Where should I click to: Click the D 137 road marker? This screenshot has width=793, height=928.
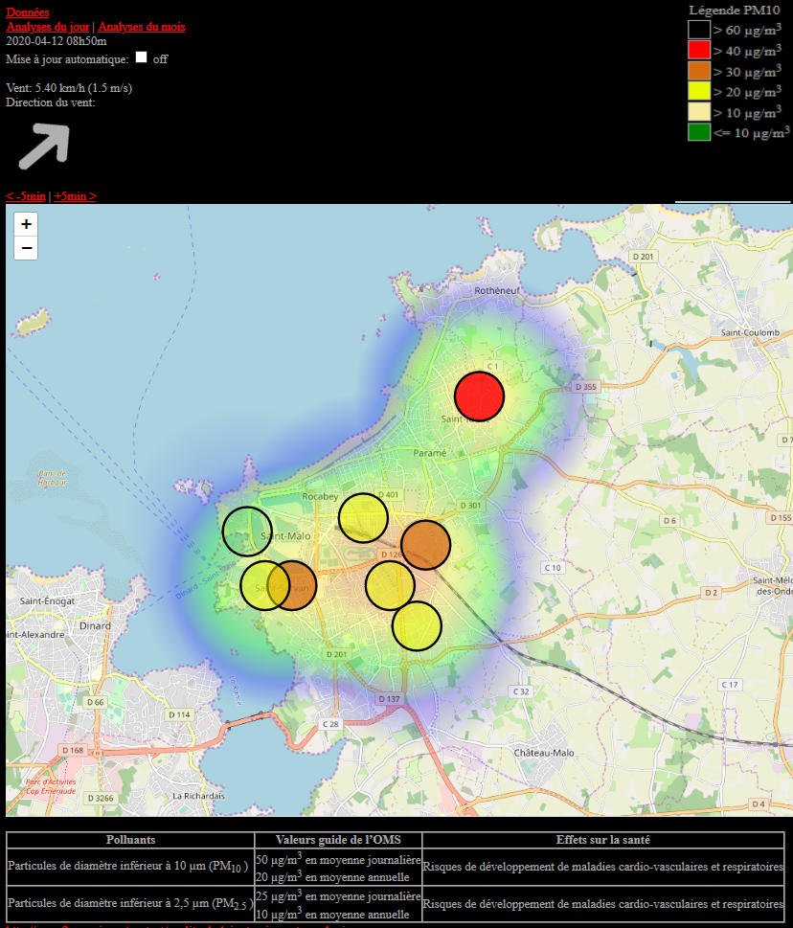389,699
